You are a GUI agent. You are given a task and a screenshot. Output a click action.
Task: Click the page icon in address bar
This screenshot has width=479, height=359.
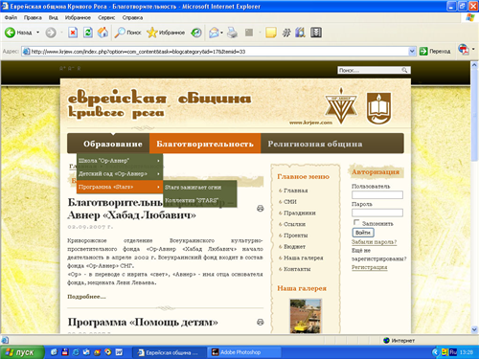point(27,51)
